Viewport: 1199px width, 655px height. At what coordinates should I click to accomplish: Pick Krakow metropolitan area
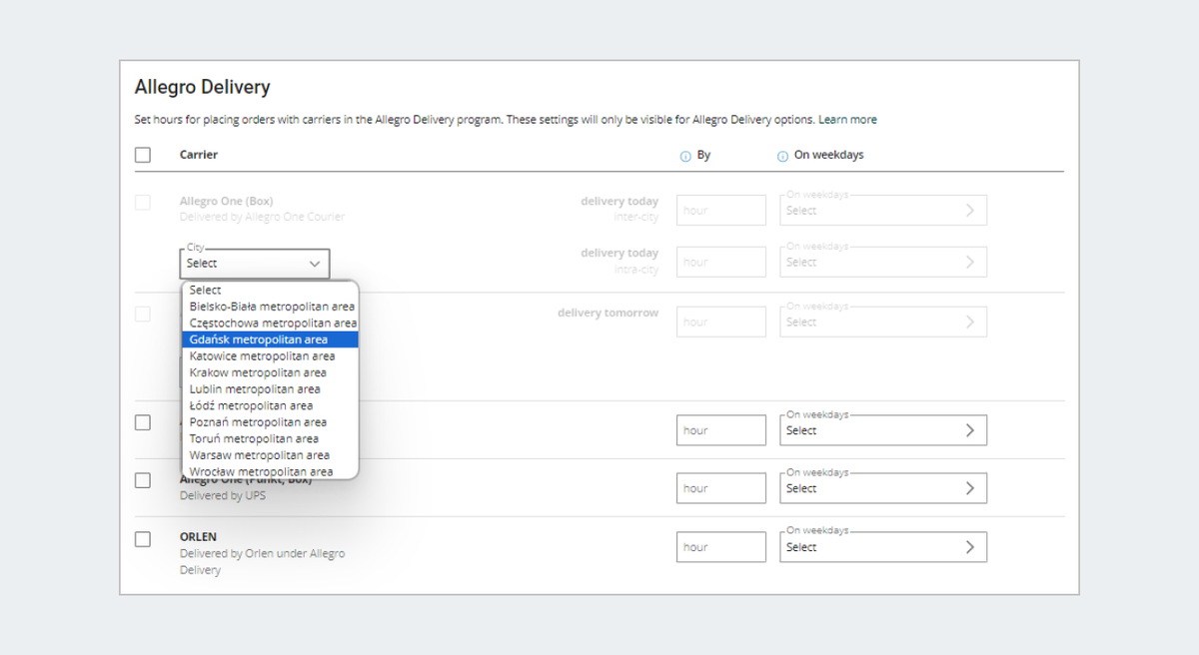click(270, 372)
